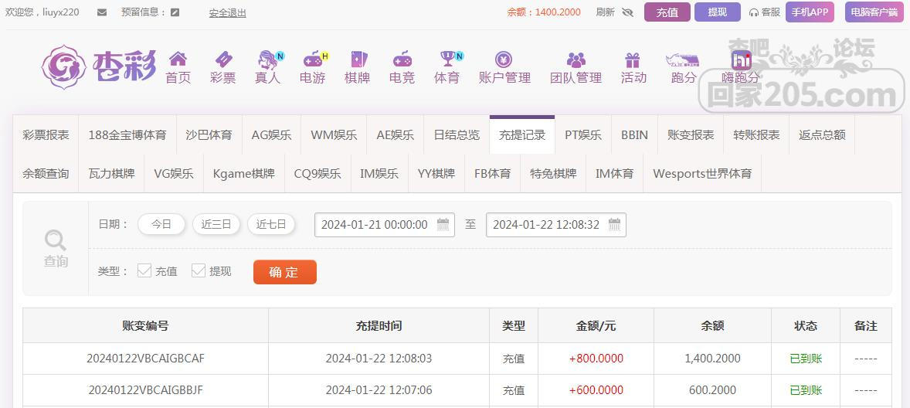Image resolution: width=910 pixels, height=408 pixels.
Task: Toggle the 充值 type checkbox
Action: [144, 270]
